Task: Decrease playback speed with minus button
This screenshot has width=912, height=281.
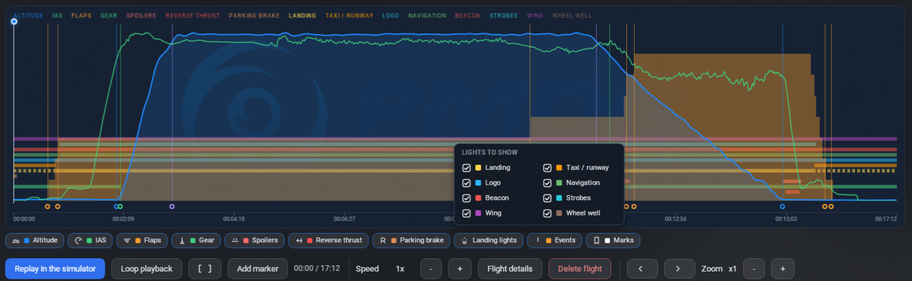Action: pos(431,269)
